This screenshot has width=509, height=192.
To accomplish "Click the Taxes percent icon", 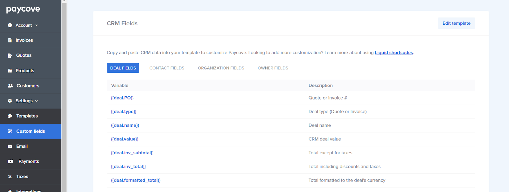I will tap(10, 177).
